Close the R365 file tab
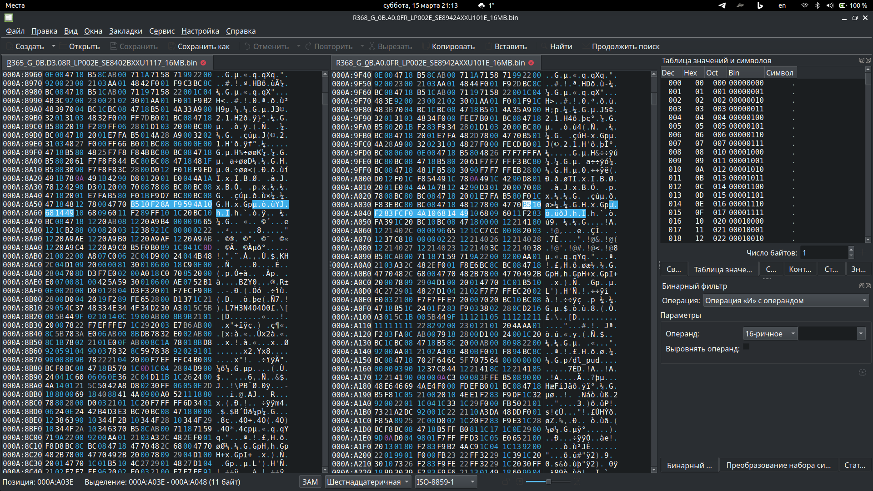Viewport: 873px width, 491px height. pyautogui.click(x=203, y=63)
